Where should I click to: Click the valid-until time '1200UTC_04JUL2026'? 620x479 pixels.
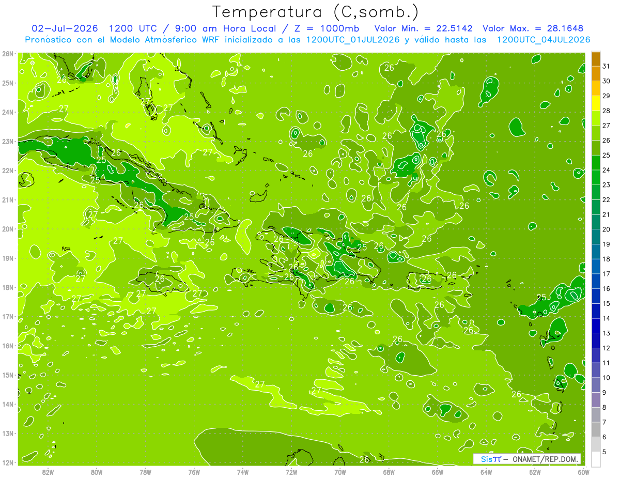[x=543, y=40]
